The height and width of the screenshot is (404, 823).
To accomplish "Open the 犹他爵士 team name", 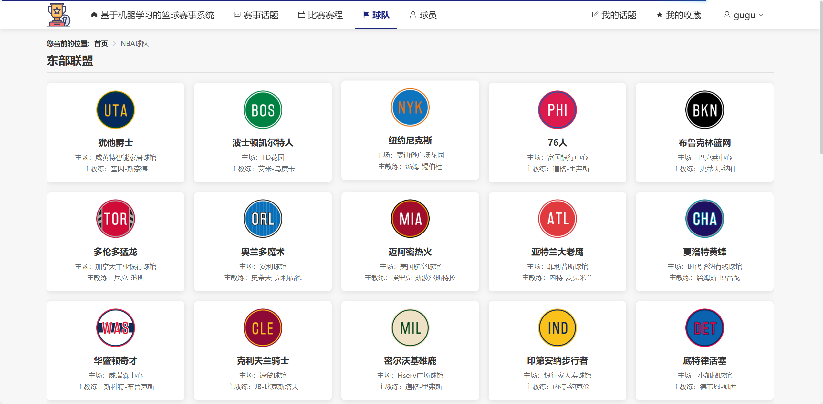I will coord(116,142).
